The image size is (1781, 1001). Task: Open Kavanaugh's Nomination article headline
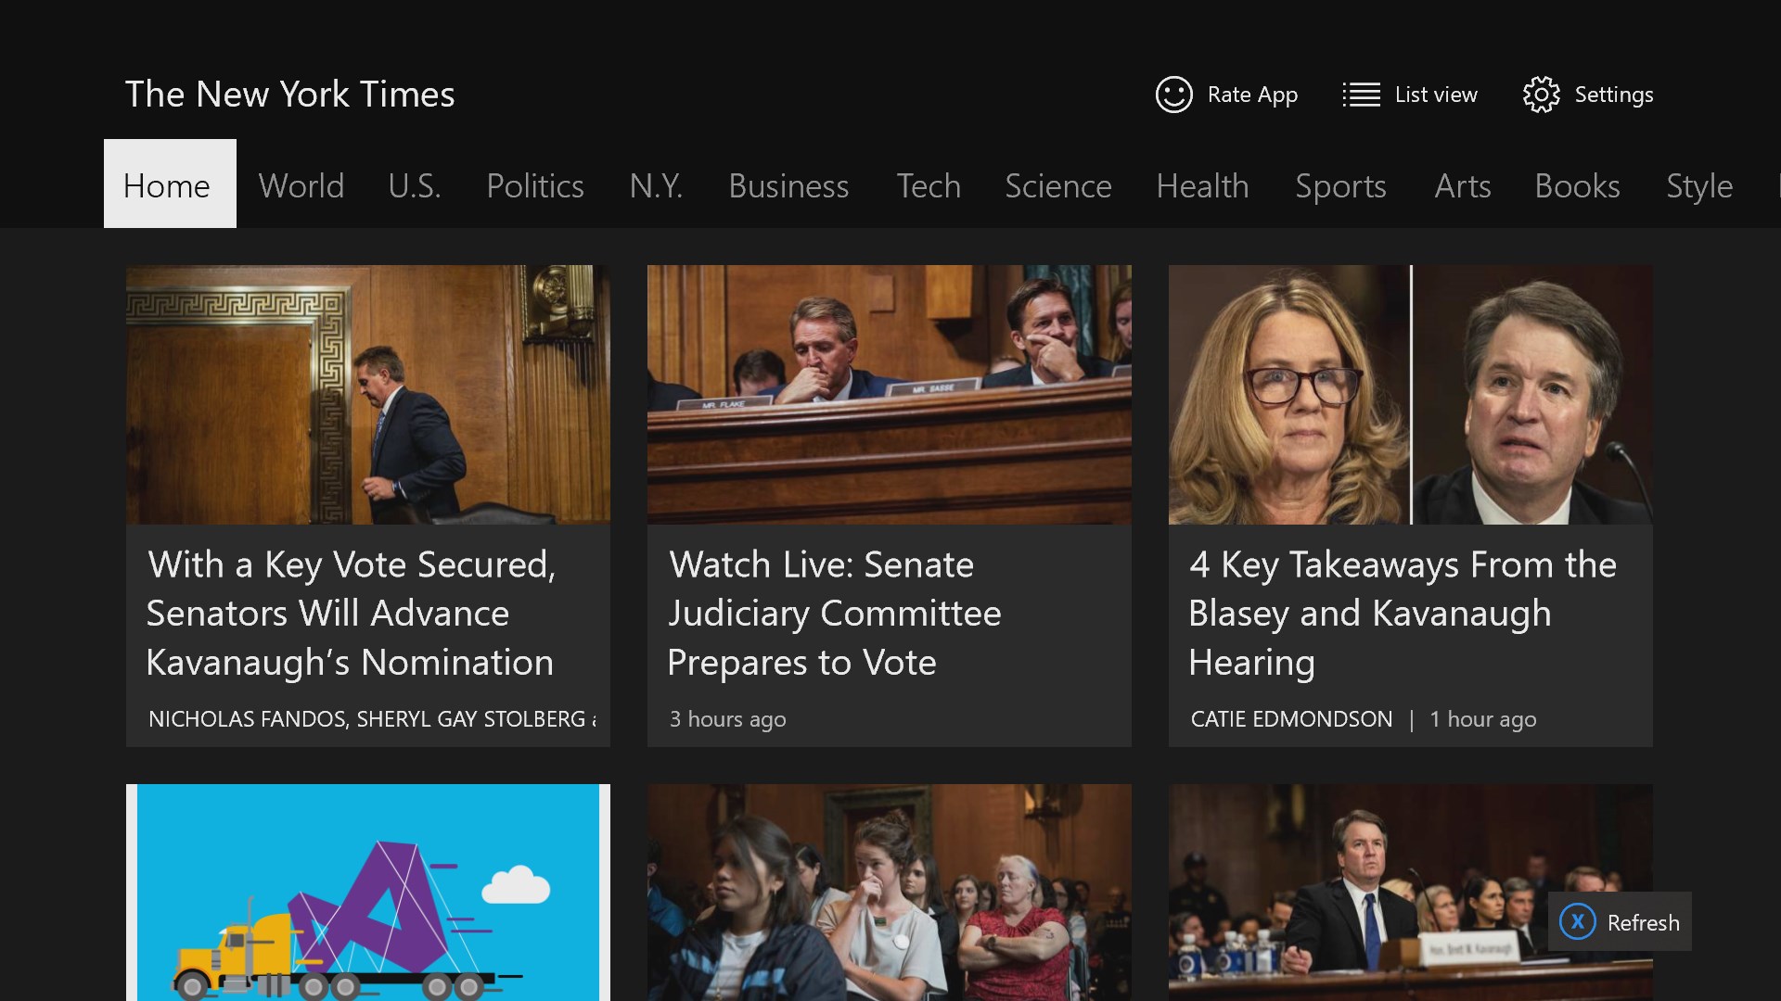(x=351, y=614)
